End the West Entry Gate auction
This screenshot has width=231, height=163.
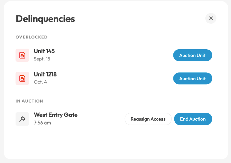coord(193,119)
